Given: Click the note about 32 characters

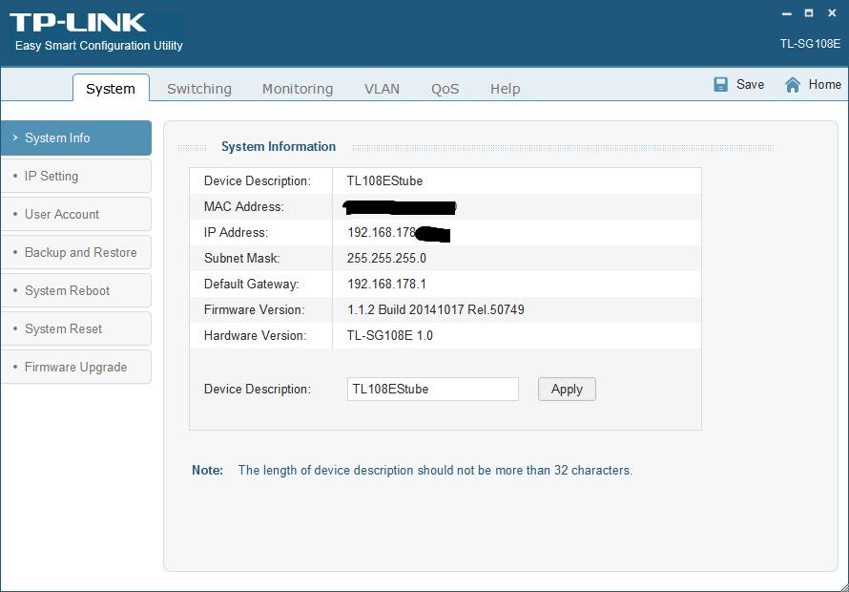Looking at the screenshot, I should click(x=435, y=470).
